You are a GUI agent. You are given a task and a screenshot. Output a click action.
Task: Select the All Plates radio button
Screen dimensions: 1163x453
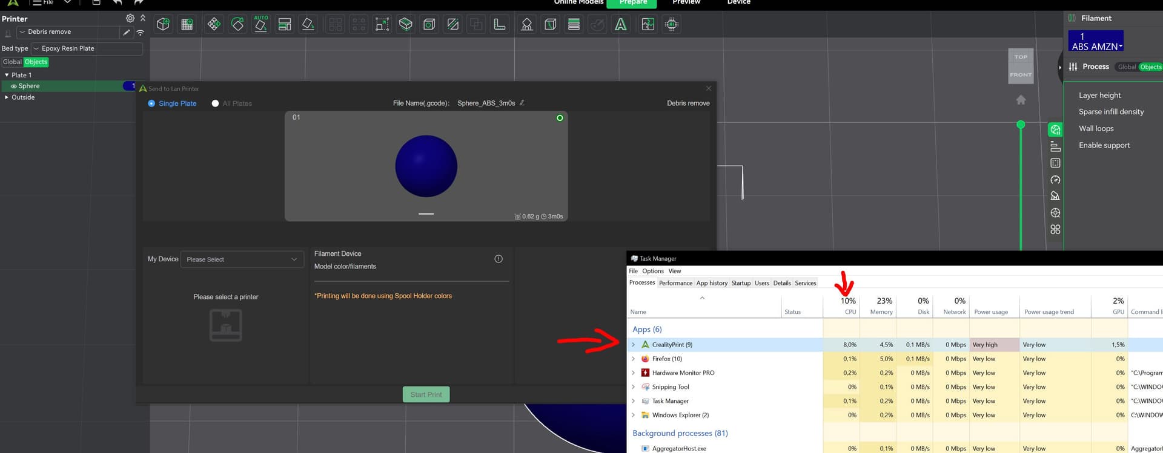click(215, 103)
